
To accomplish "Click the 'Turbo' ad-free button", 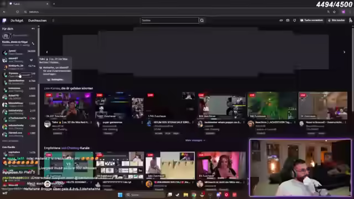I will (x=311, y=20).
